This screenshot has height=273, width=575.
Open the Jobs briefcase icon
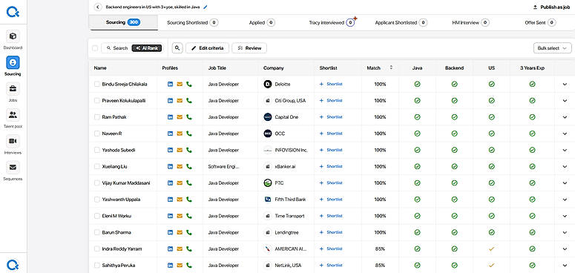tap(13, 89)
